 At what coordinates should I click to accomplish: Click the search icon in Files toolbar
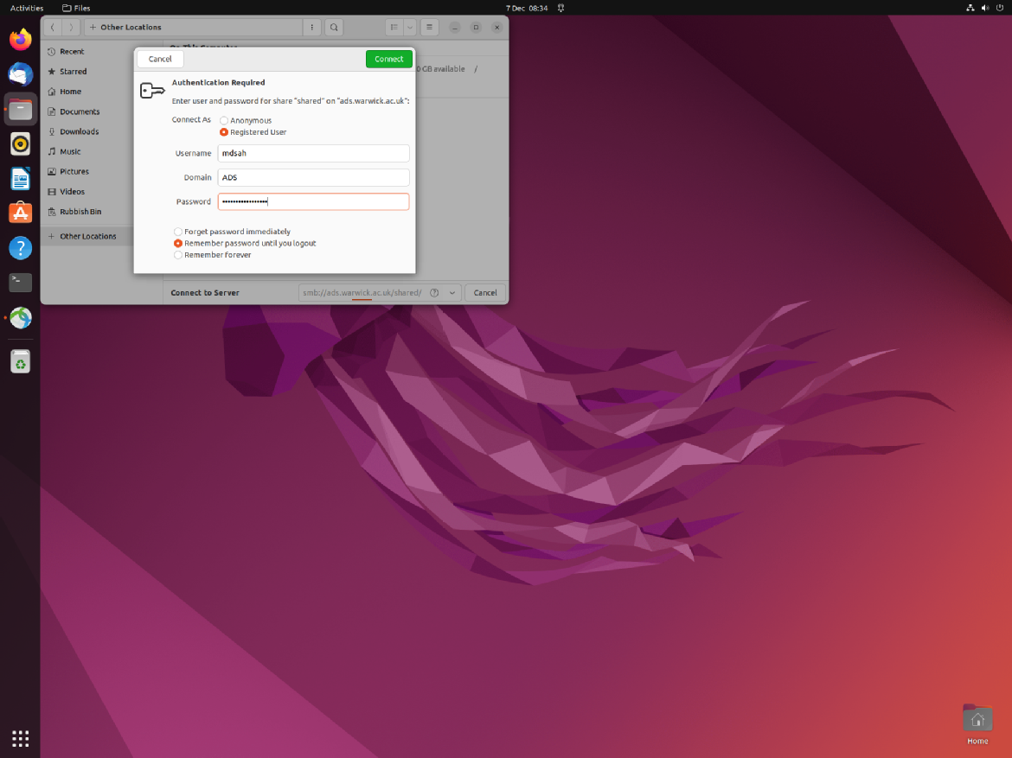tap(334, 28)
